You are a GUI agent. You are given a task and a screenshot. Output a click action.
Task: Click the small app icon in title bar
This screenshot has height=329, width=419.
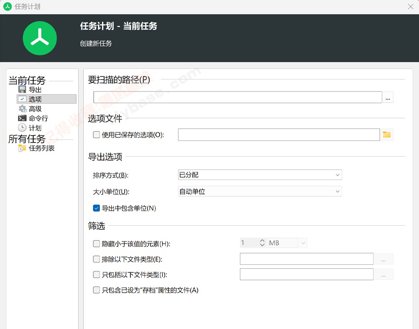(x=7, y=7)
